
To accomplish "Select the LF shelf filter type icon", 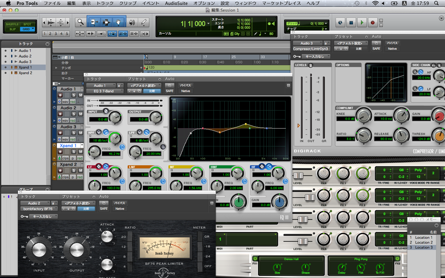I will [106, 166].
